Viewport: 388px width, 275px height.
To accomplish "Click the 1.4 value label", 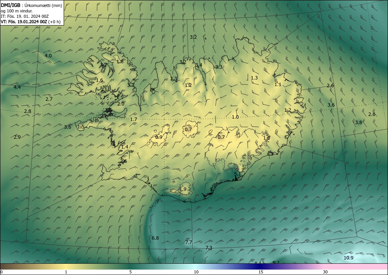I will point(125,147).
